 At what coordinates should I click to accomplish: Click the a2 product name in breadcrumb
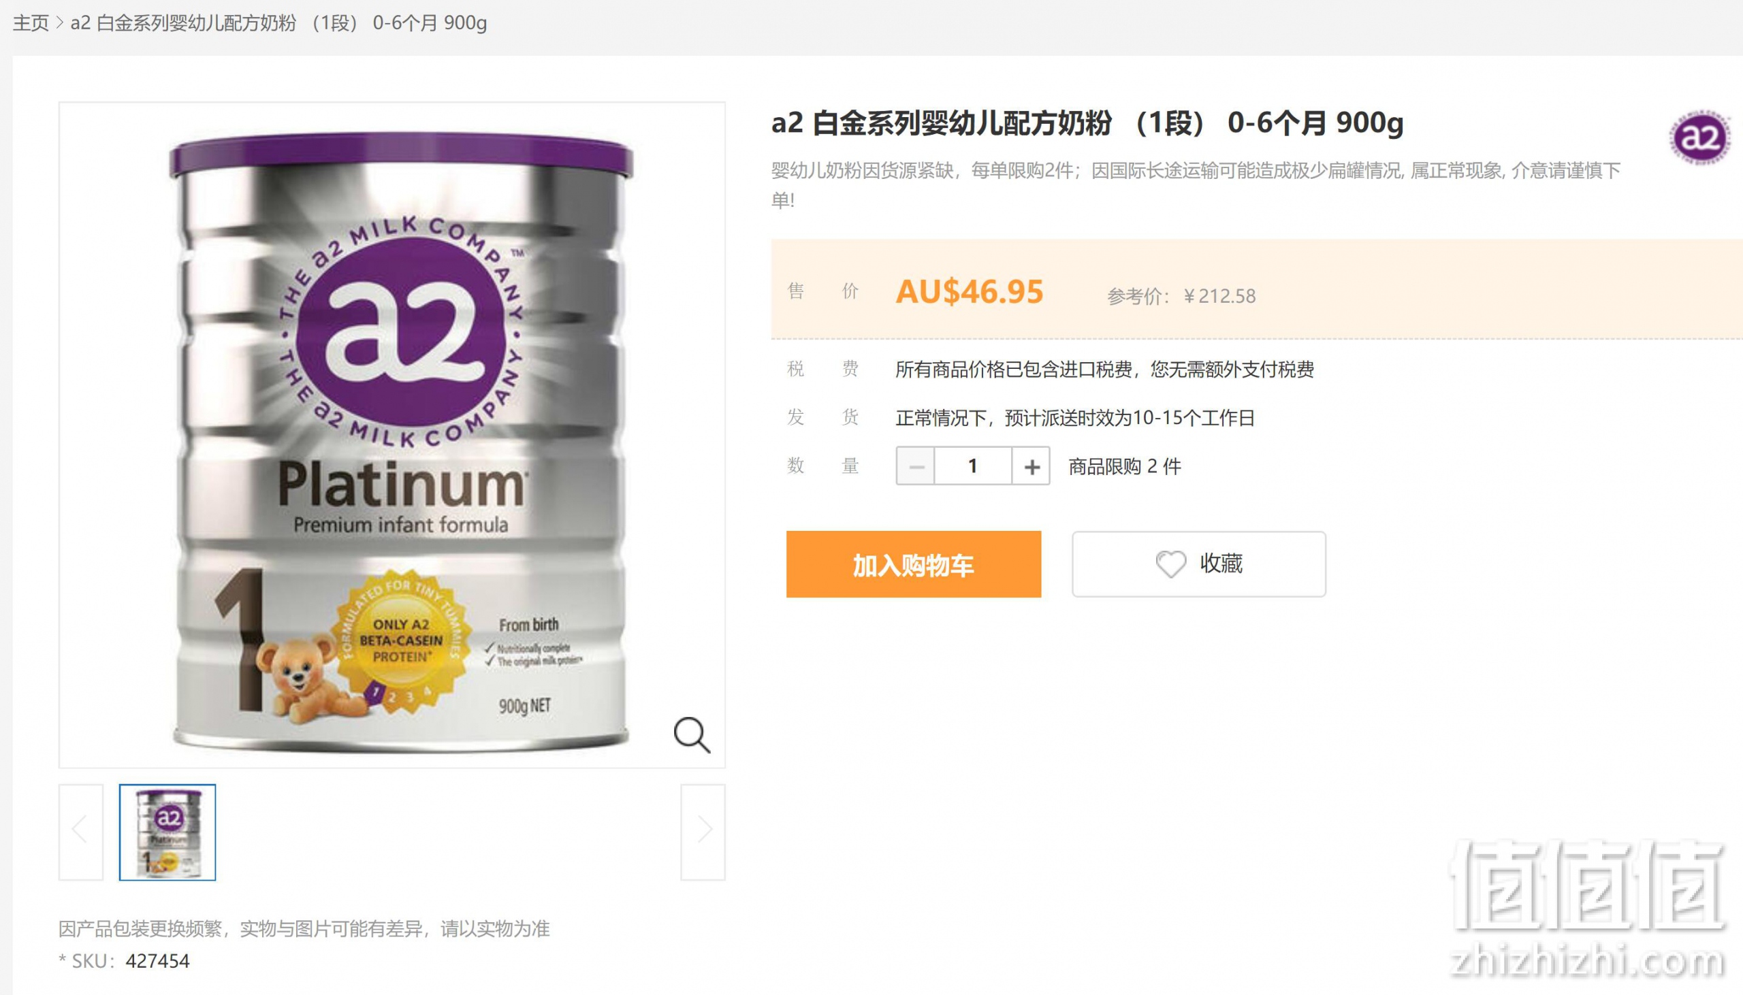click(279, 23)
